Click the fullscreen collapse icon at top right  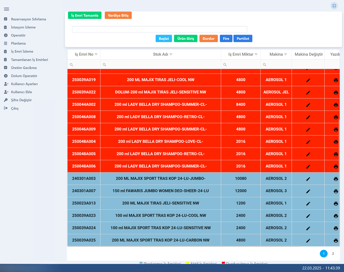(x=334, y=6)
